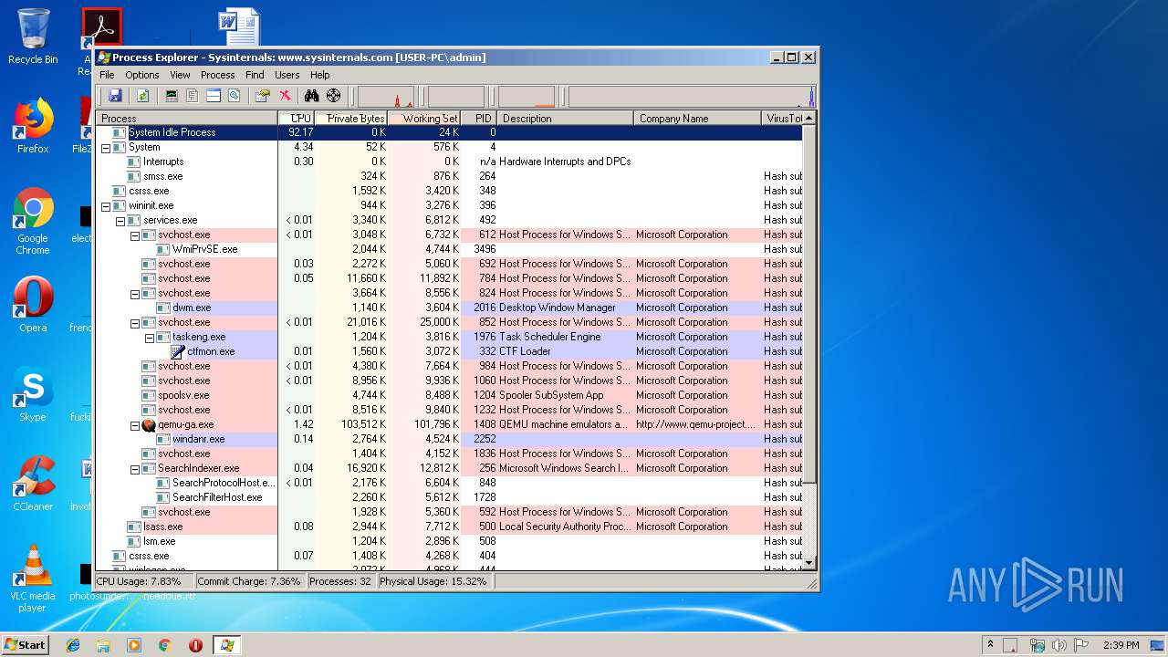Collapse the SearchIndexer.exe tree node

click(135, 468)
